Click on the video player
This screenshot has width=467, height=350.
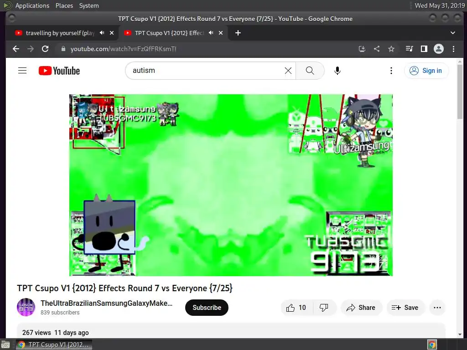point(231,185)
